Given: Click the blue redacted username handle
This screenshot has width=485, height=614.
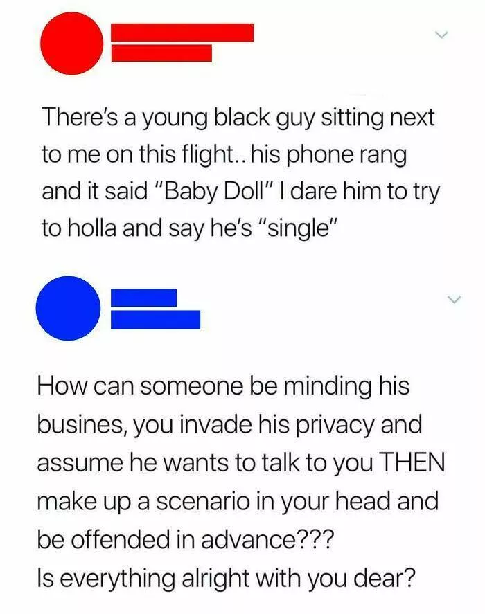Looking at the screenshot, I should point(156,320).
